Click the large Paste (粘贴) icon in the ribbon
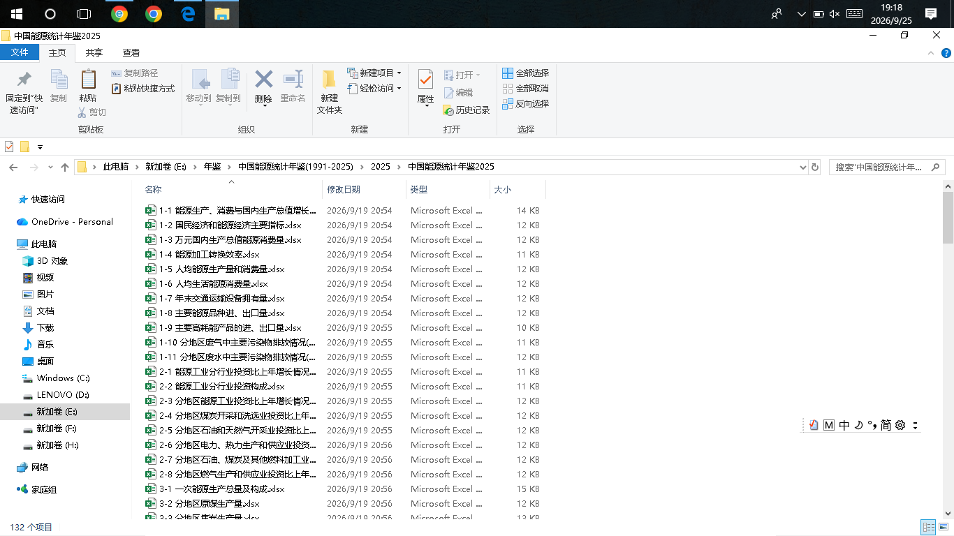The width and height of the screenshot is (954, 536). coord(88,79)
